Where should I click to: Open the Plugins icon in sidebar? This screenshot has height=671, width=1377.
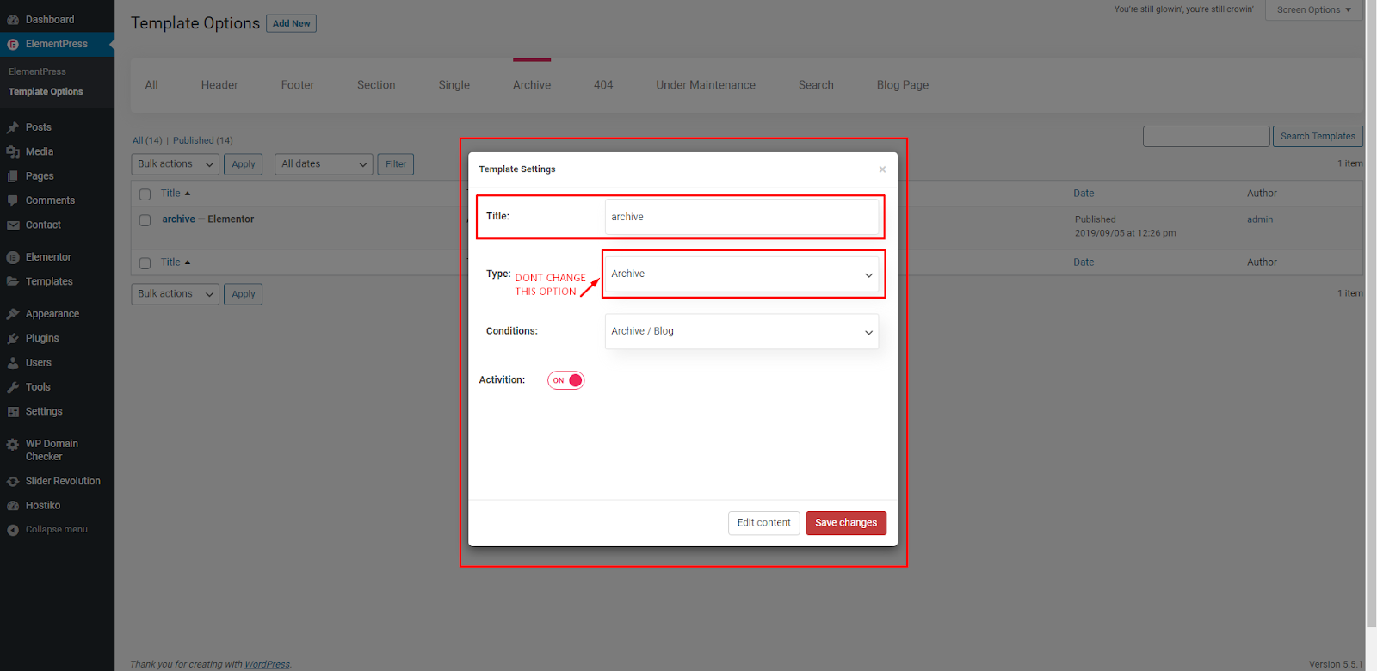(x=13, y=339)
